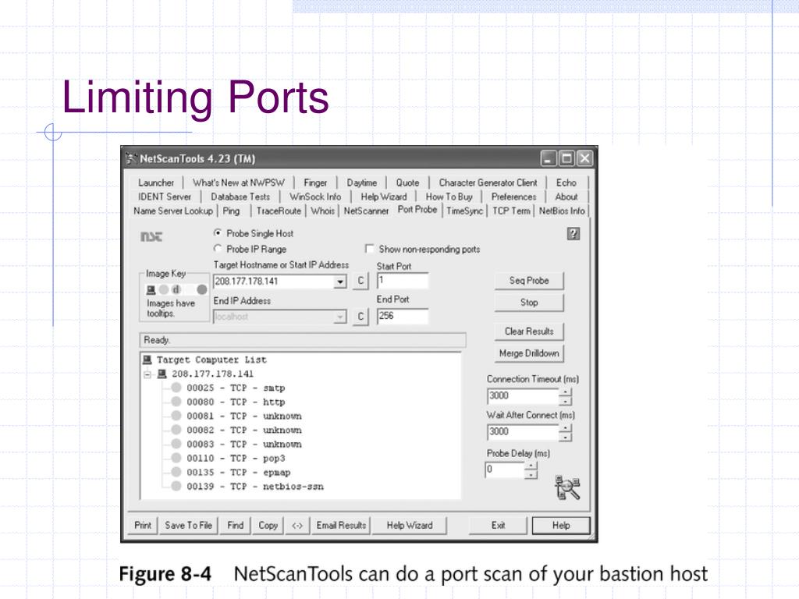Select the '00139 - TCP - netbios-ssn' row
This screenshot has height=599, width=799.
tap(255, 487)
